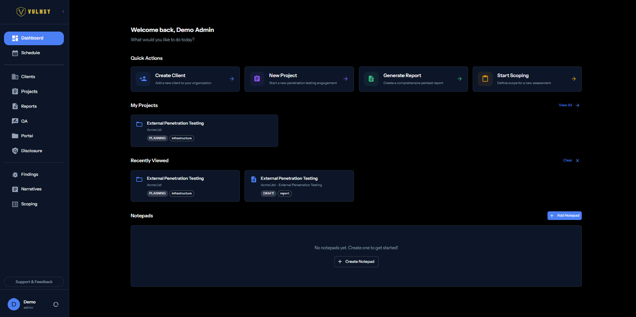
Task: Click the Create Notepad button
Action: tap(356, 262)
